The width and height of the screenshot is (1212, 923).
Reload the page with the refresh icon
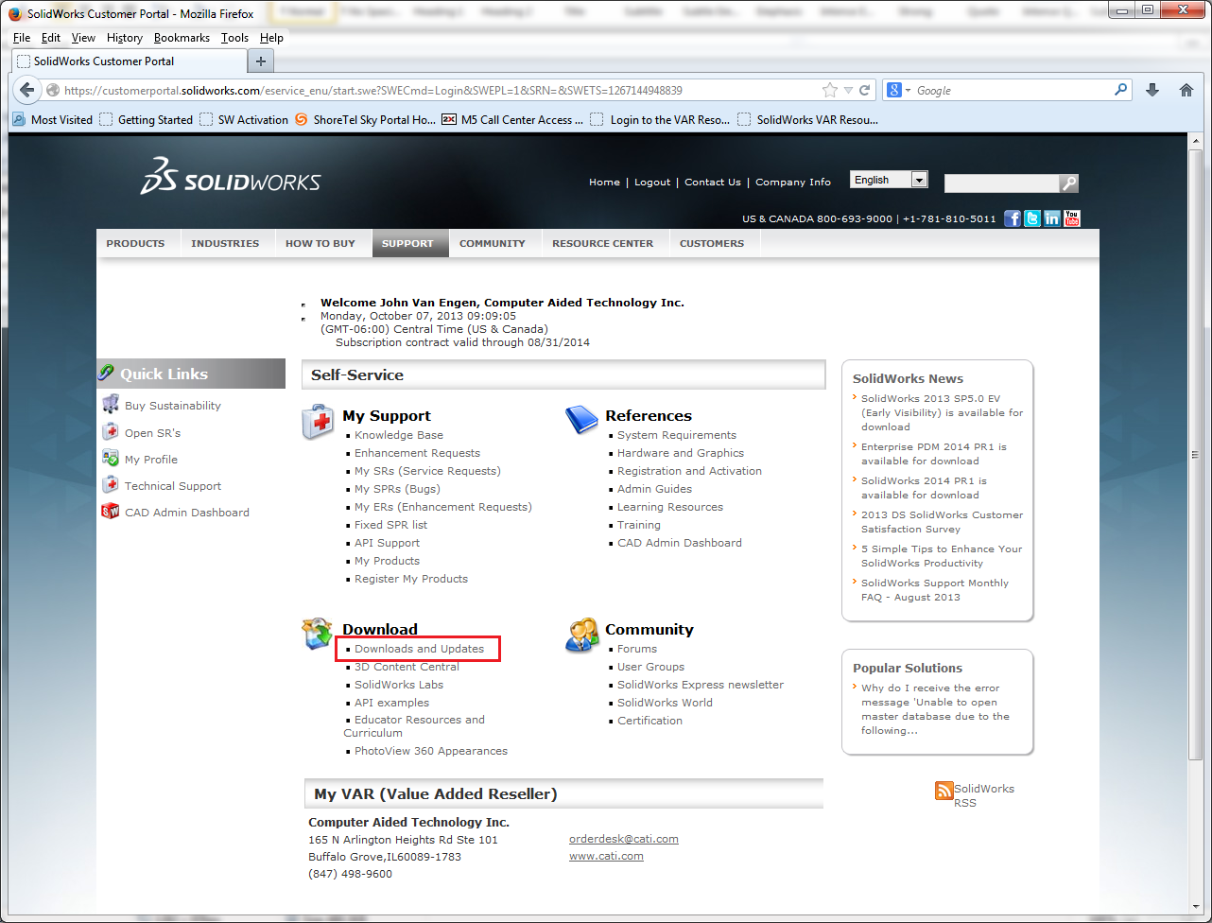864,91
